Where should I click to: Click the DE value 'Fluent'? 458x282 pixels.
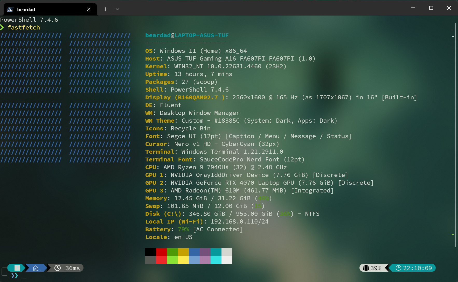coord(171,105)
